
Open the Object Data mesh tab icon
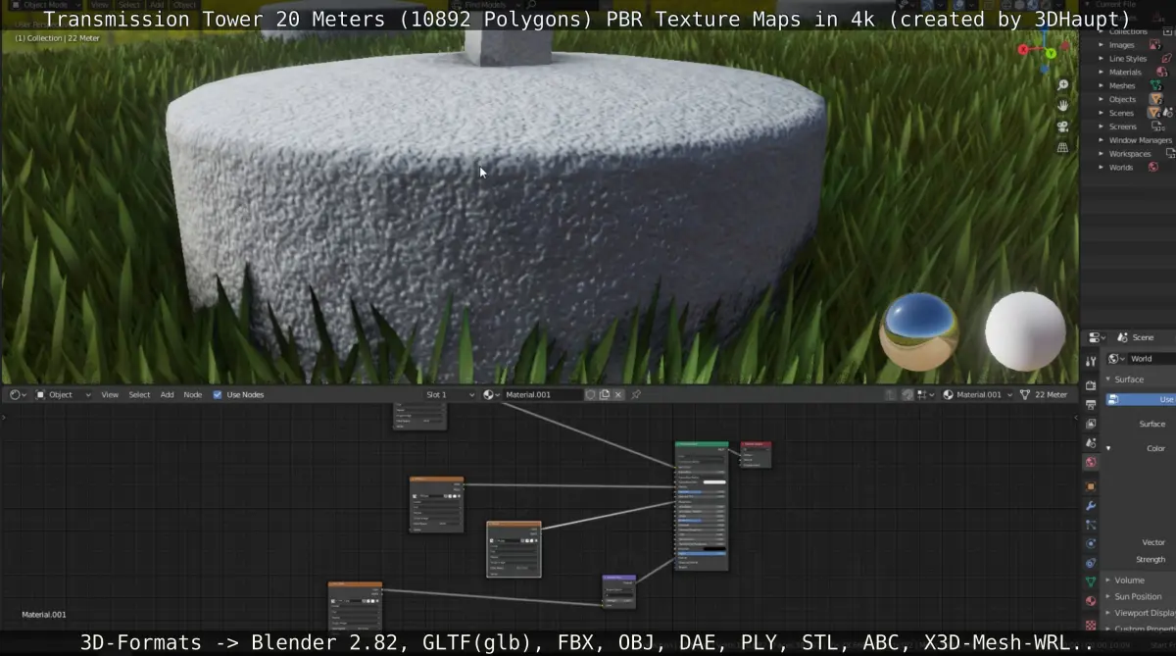click(1091, 581)
